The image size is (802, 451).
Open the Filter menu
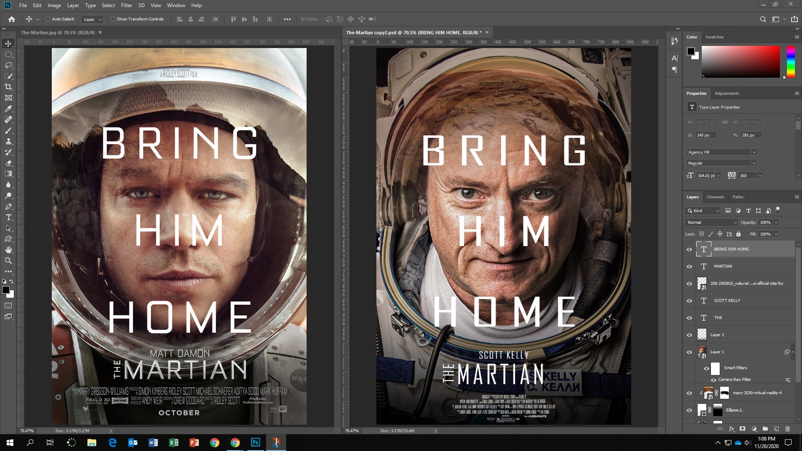[126, 5]
